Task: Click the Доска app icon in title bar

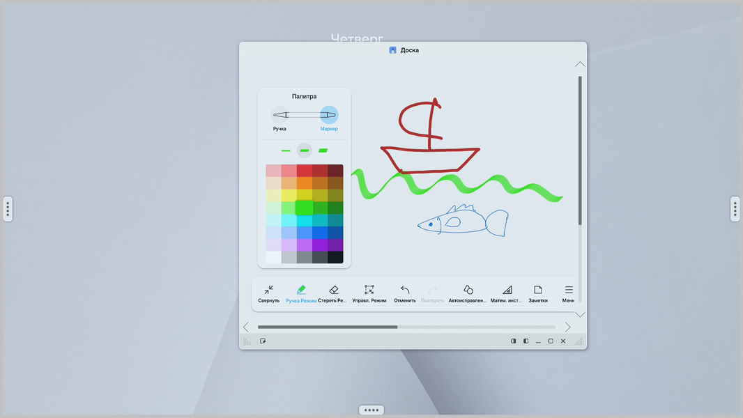Action: [393, 50]
